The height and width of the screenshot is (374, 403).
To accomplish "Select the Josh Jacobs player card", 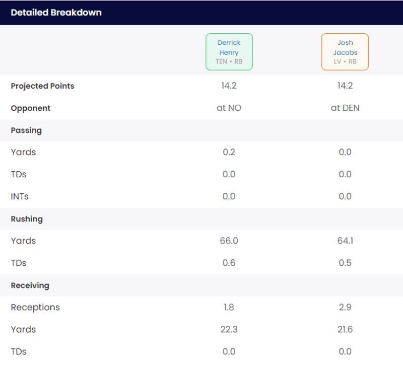I will (345, 52).
